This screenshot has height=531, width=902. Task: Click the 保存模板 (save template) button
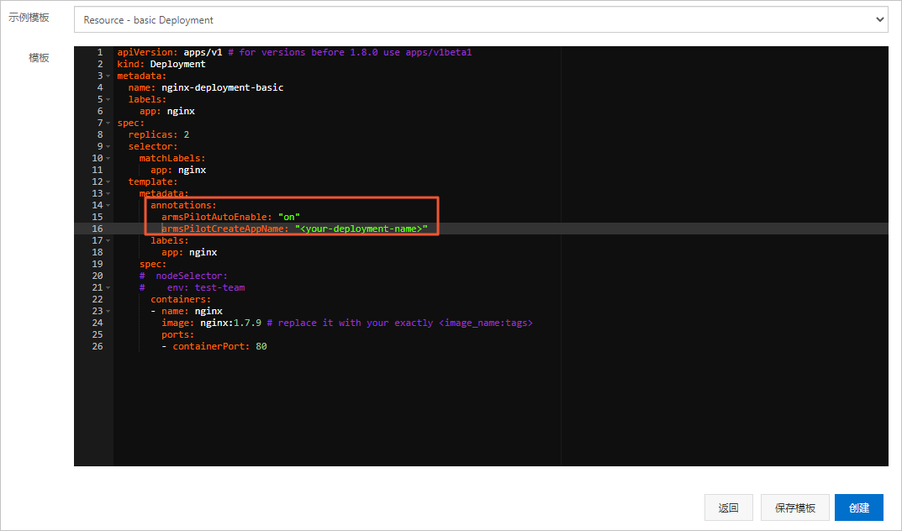coord(795,507)
